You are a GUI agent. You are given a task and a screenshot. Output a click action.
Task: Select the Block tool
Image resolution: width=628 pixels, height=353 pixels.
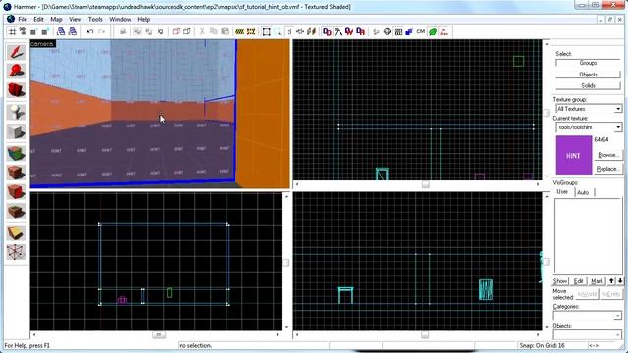coord(16,131)
